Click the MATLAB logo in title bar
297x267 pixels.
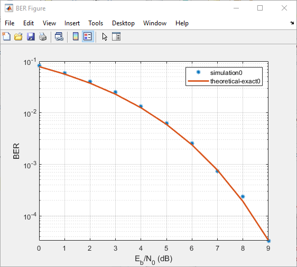pyautogui.click(x=9, y=8)
